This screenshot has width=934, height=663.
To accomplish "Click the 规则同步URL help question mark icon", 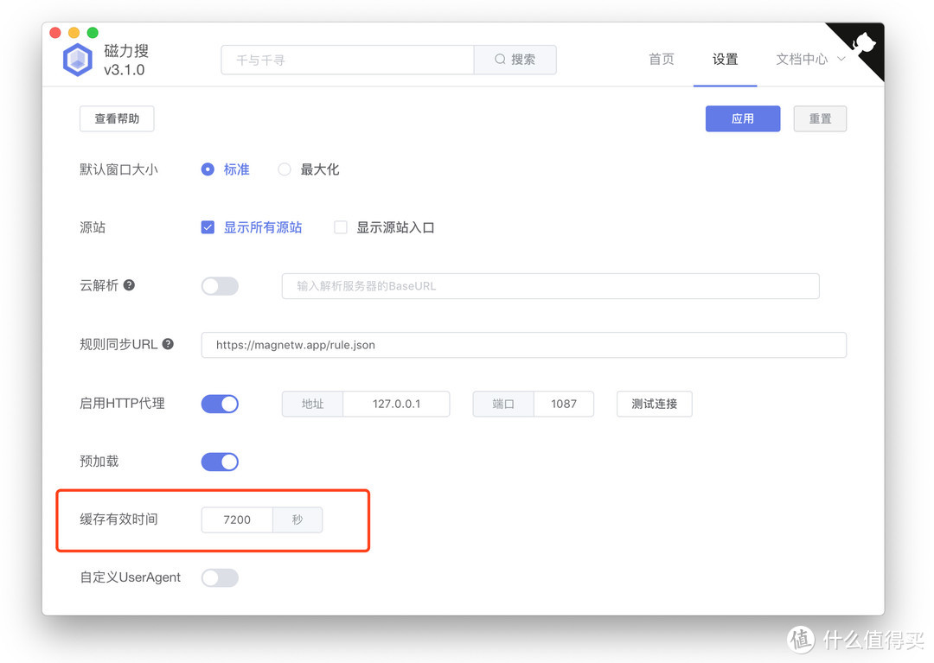I will tap(168, 344).
